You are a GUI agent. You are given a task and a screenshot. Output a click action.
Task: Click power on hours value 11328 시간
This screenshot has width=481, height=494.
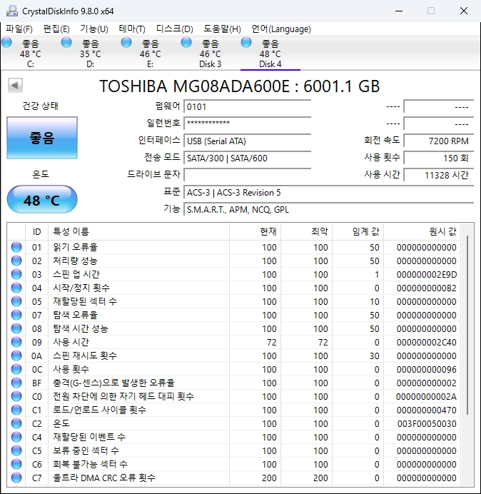click(438, 175)
